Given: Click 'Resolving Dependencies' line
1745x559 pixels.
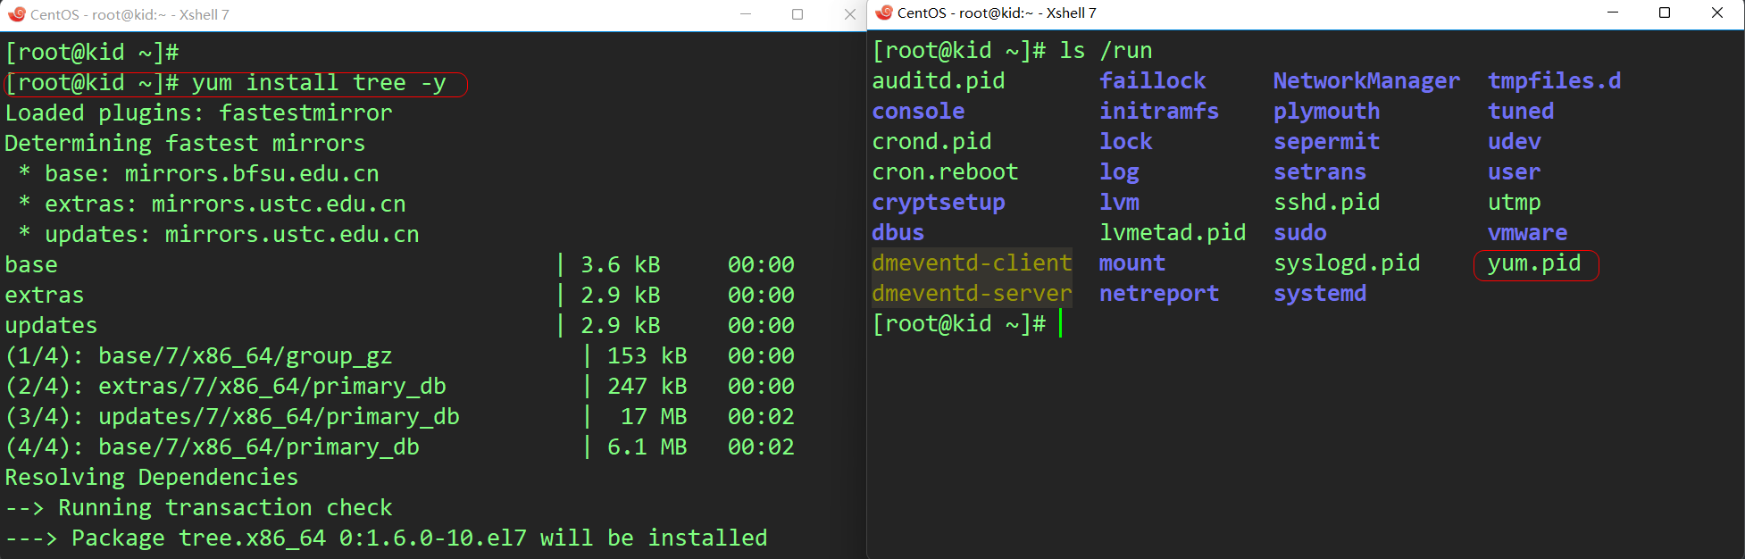Looking at the screenshot, I should pos(152,478).
